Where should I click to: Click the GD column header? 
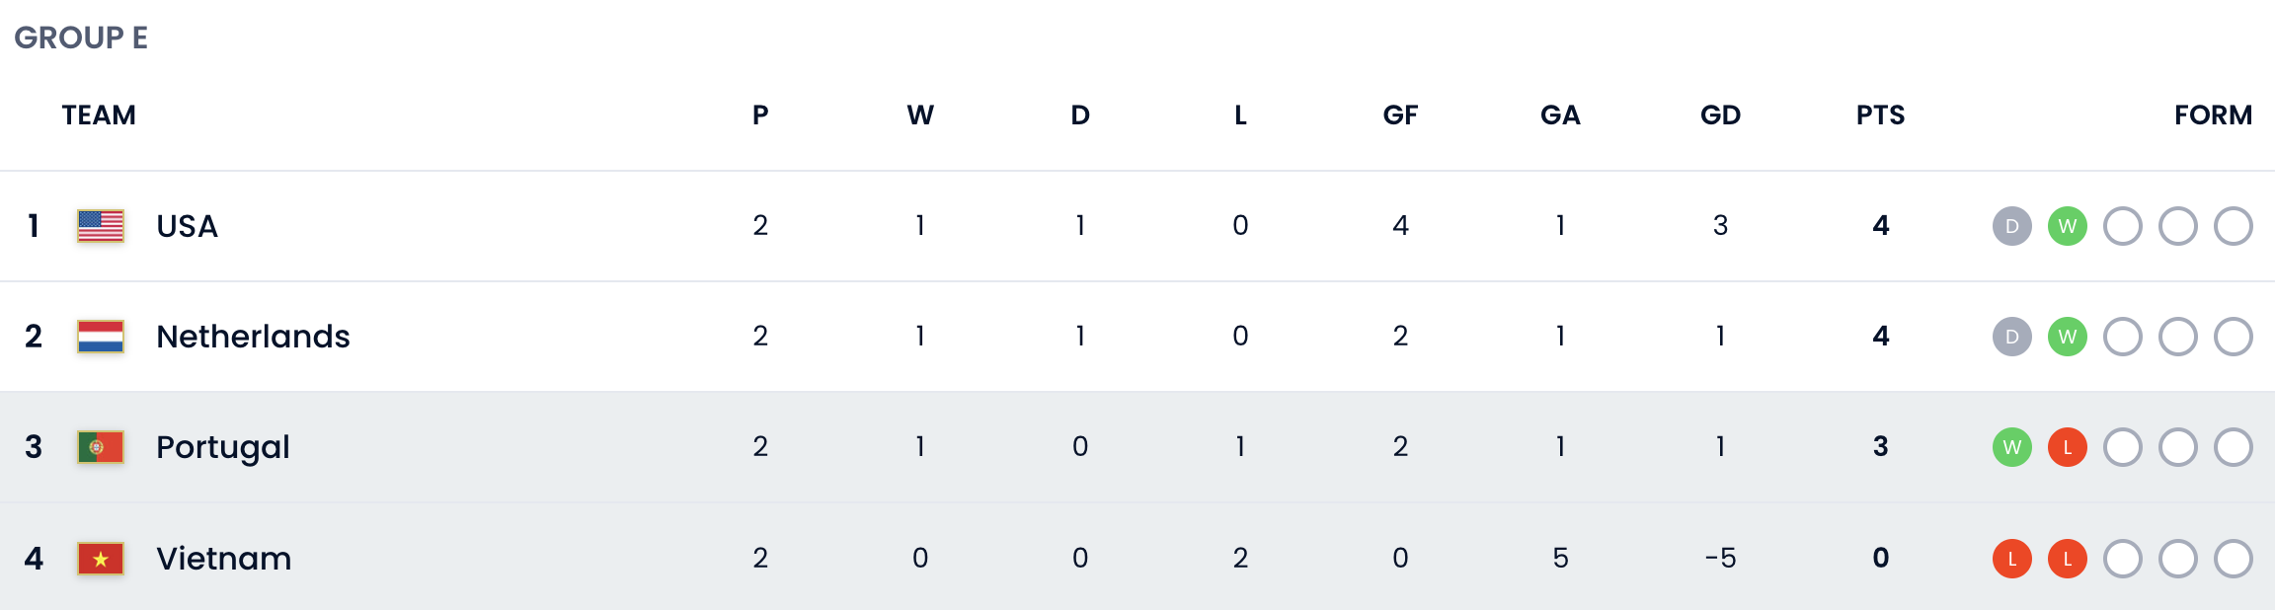tap(1720, 115)
